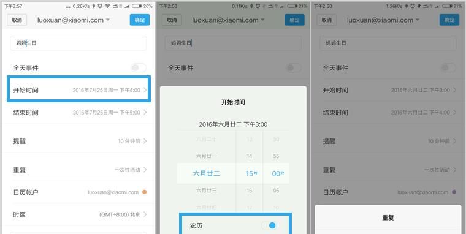Open repeat setting in left screen
This screenshot has height=234, width=466.
click(78, 170)
